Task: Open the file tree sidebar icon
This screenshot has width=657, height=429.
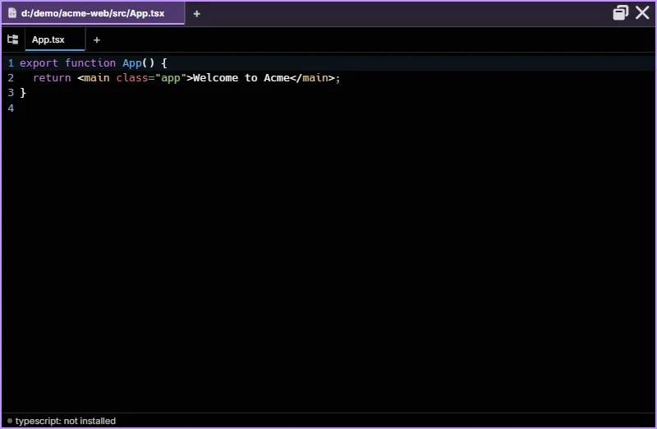Action: [x=12, y=39]
